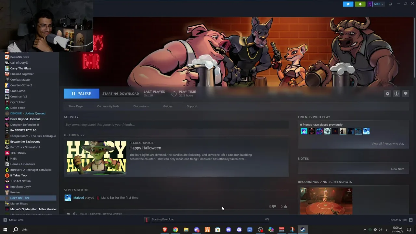Click Majeed profile link in activity
Image resolution: width=416 pixels, height=234 pixels.
(79, 198)
